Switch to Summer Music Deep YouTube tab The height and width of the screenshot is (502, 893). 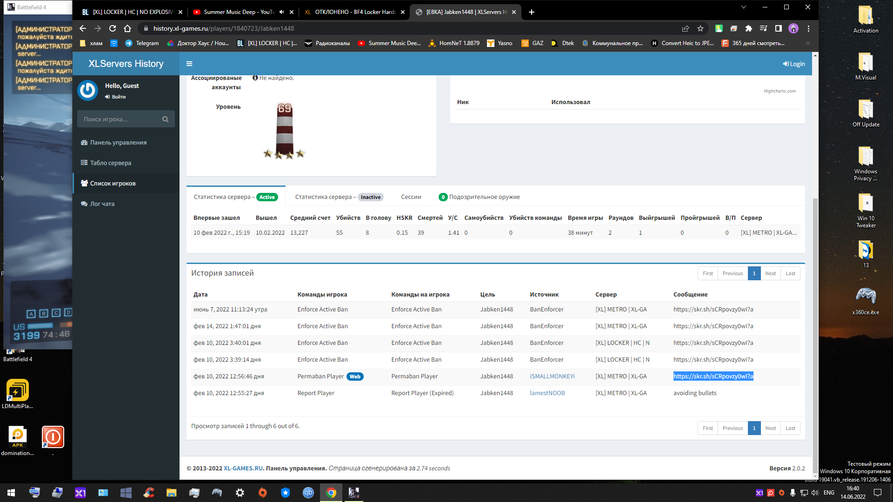(x=239, y=12)
